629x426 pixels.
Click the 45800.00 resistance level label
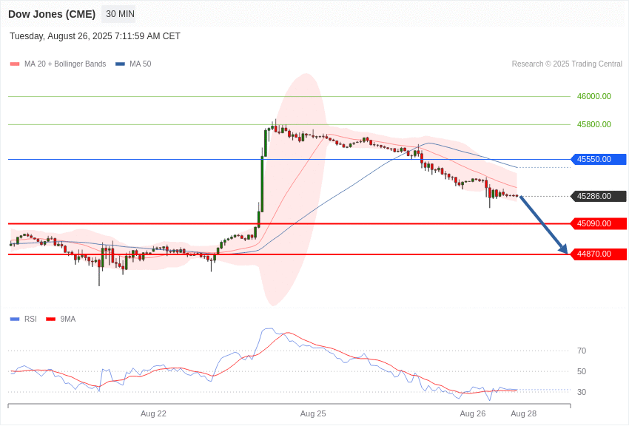coord(593,124)
